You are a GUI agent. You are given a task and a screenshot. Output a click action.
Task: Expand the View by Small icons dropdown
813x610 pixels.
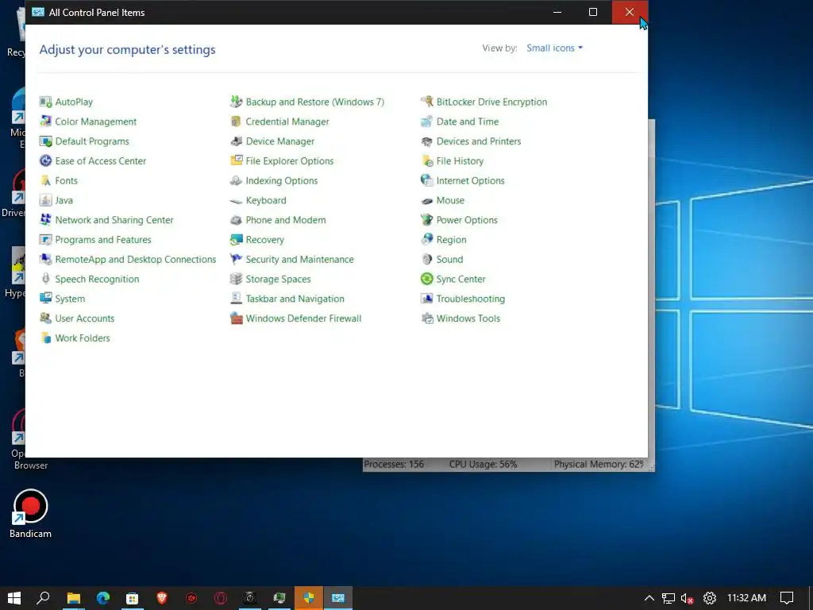(555, 48)
